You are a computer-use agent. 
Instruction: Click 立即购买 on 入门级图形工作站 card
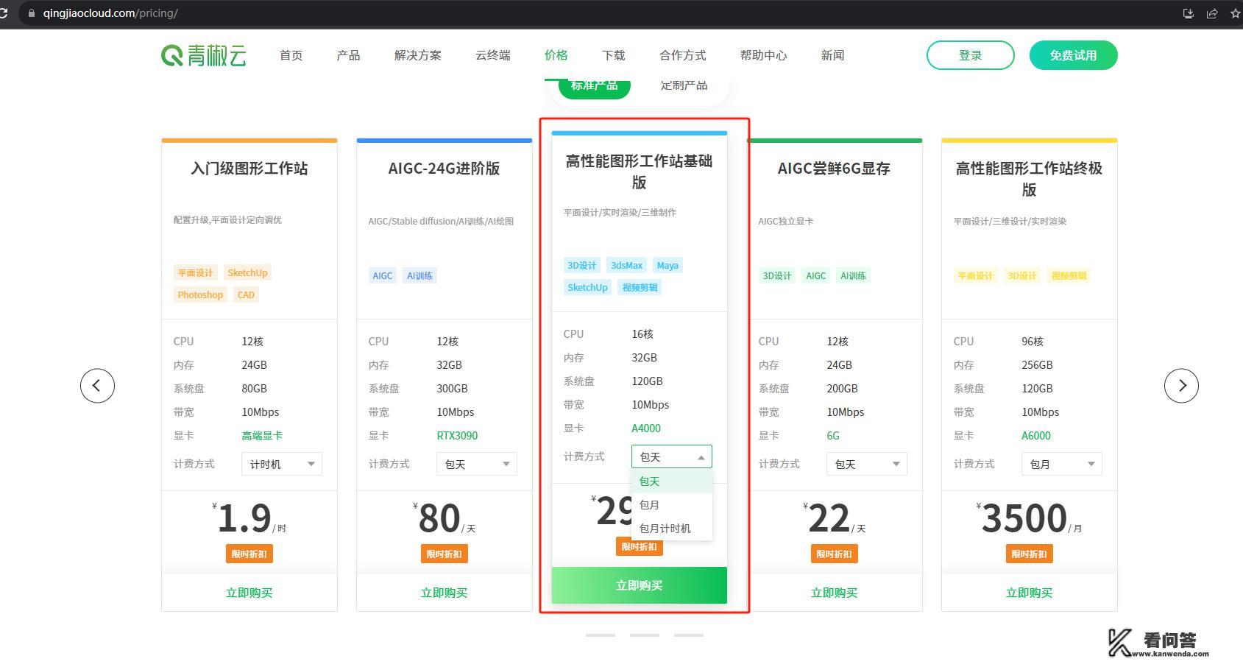coord(249,593)
